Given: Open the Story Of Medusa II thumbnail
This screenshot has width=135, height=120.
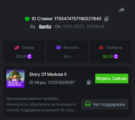Looking at the screenshot, I should [15, 78].
